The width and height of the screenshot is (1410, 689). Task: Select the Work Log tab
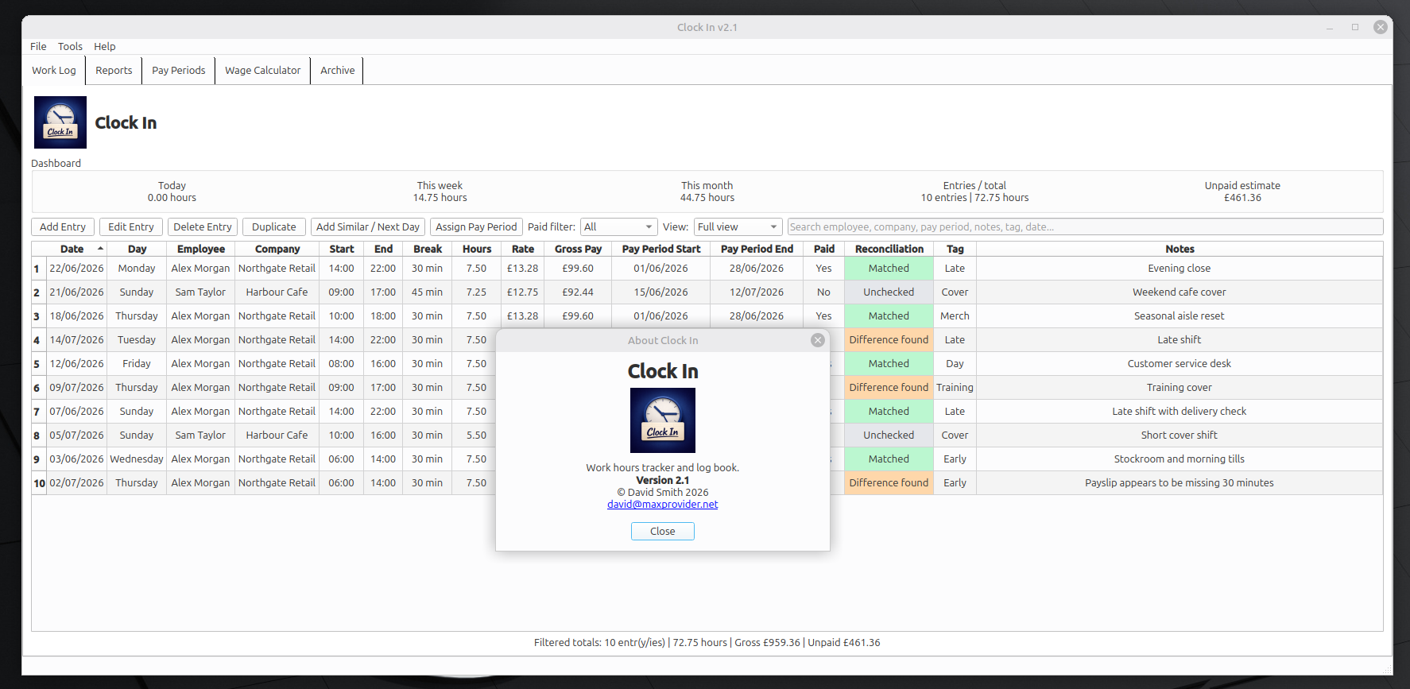click(54, 71)
